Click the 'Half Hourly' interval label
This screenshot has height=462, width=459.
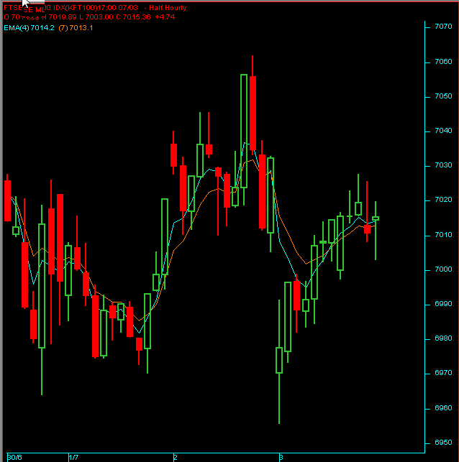(x=168, y=8)
